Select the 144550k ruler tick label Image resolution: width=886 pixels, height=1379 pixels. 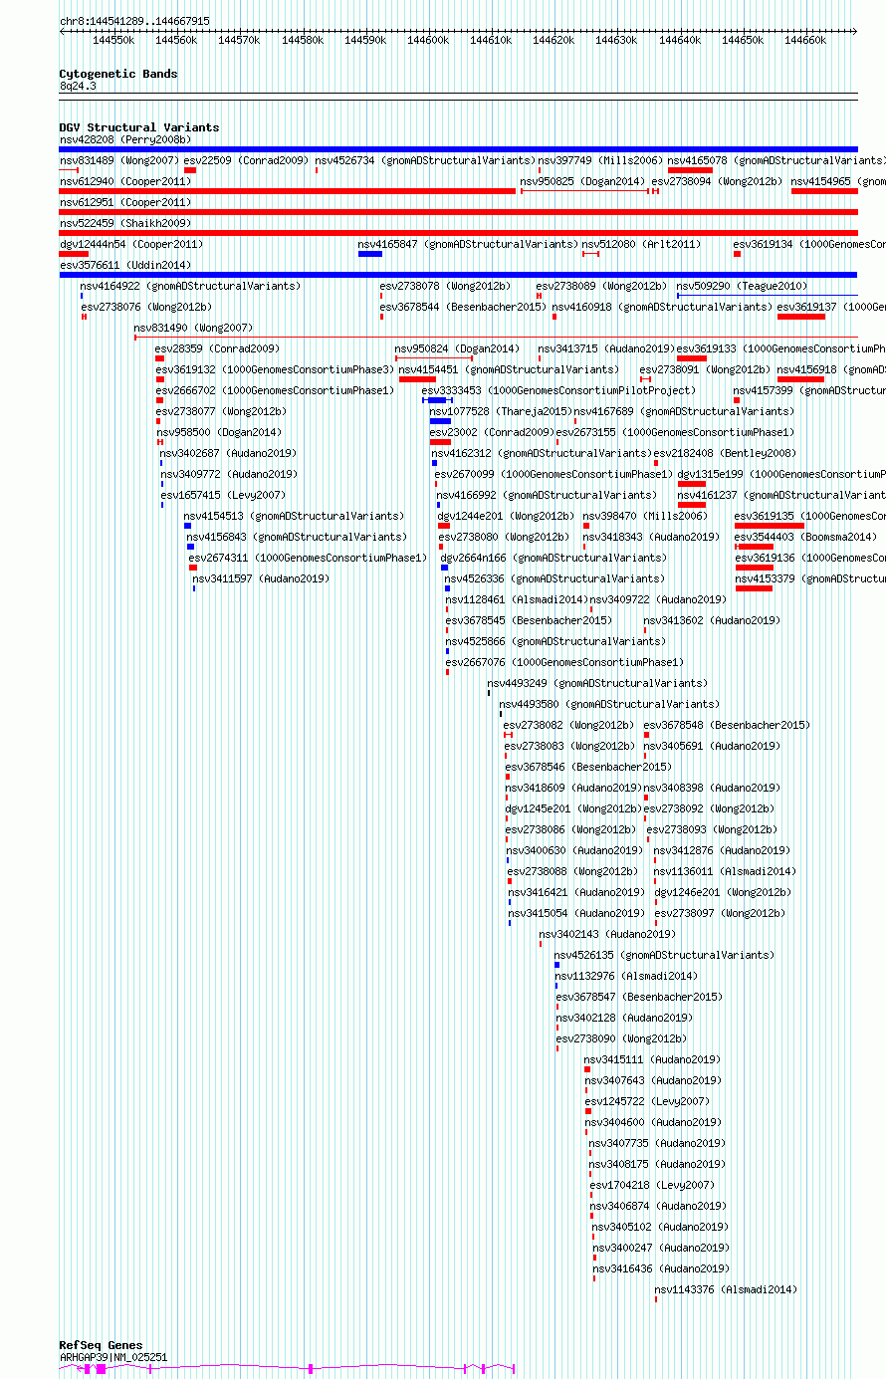pos(112,40)
